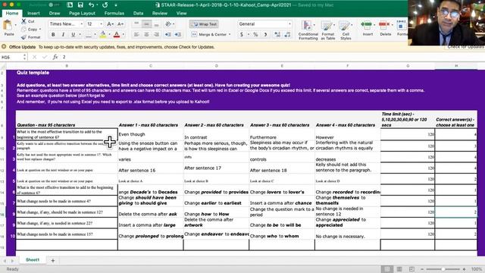
Task: Open the Review ribbon tab
Action: [160, 14]
